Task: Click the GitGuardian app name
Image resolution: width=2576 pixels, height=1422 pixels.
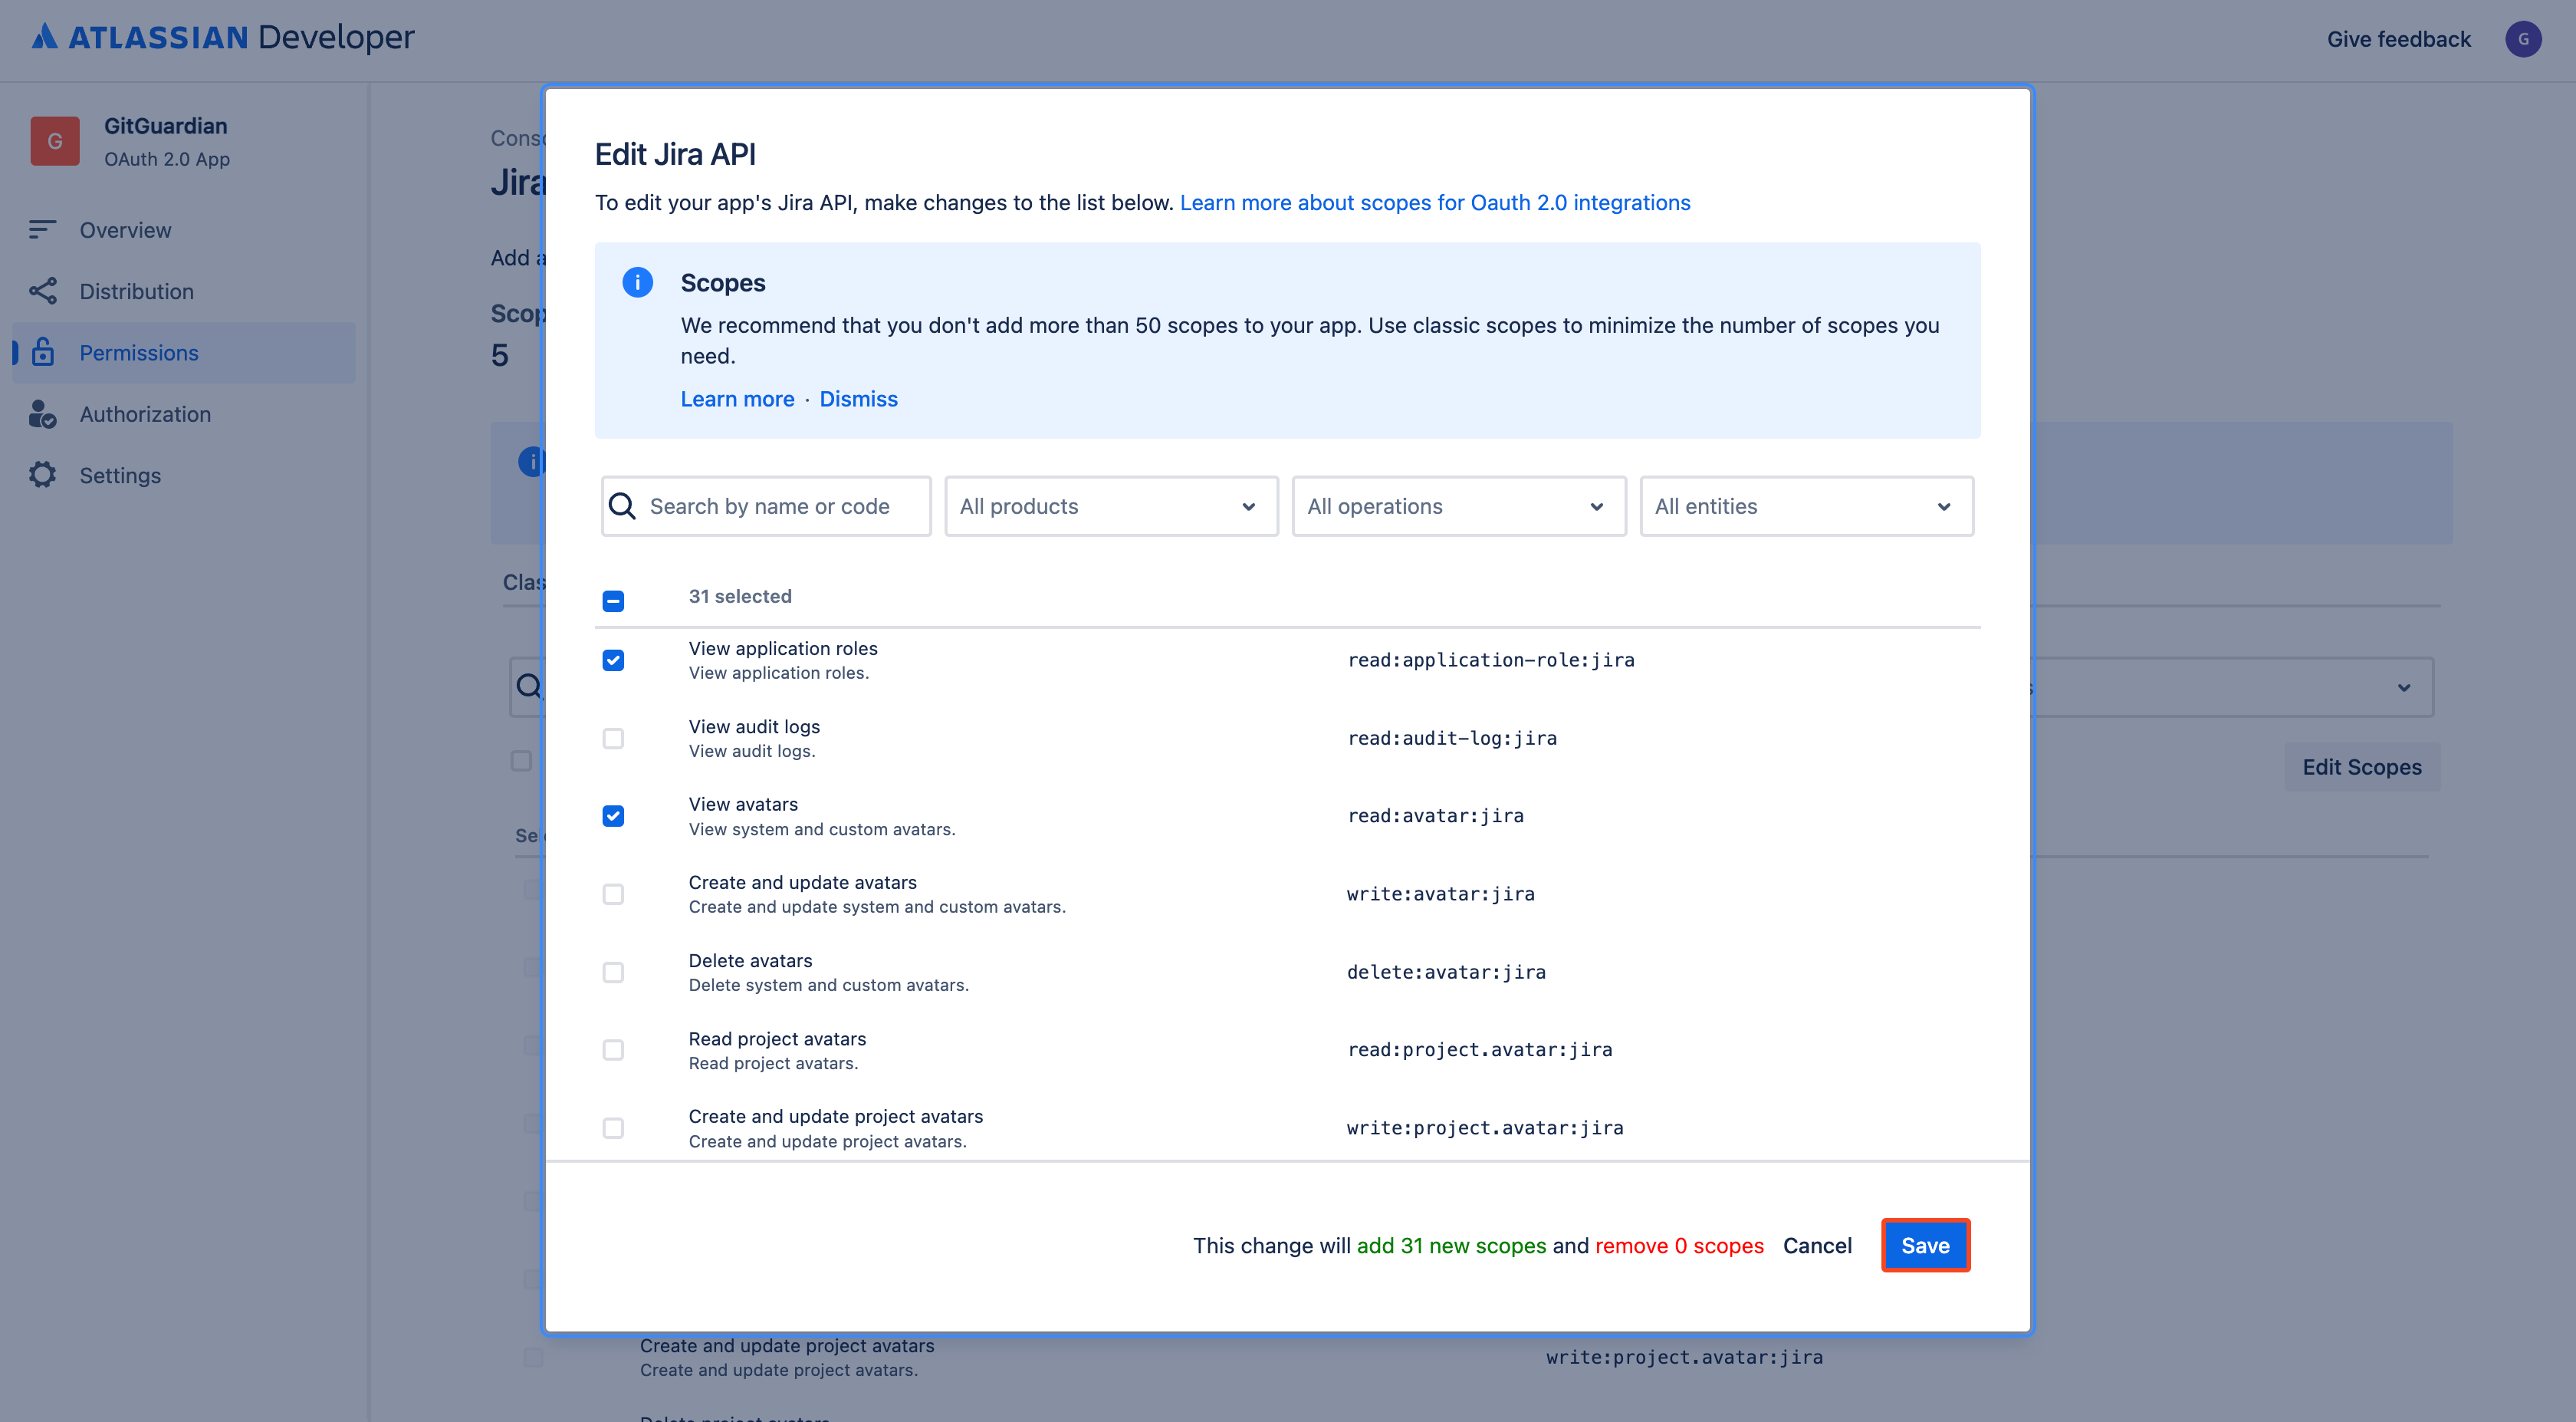Action: click(x=166, y=126)
